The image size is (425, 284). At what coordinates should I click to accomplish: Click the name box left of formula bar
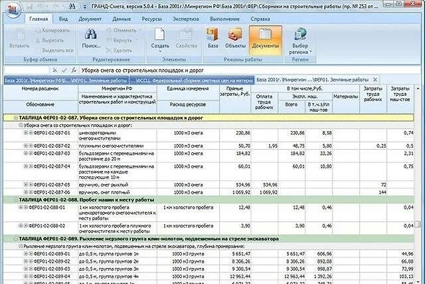click(x=27, y=71)
